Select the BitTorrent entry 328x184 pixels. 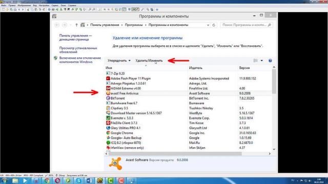click(x=117, y=98)
